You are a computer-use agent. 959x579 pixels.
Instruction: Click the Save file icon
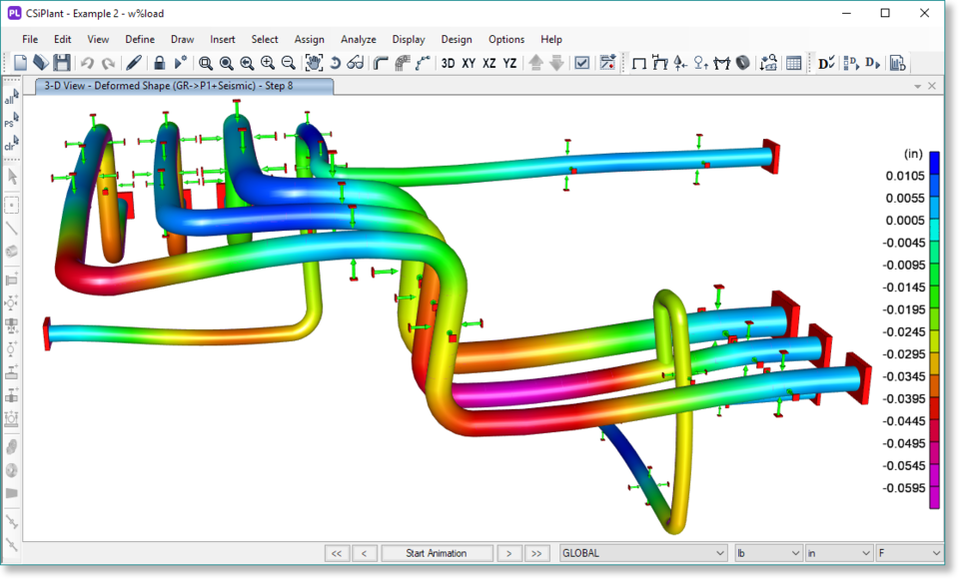click(x=61, y=63)
